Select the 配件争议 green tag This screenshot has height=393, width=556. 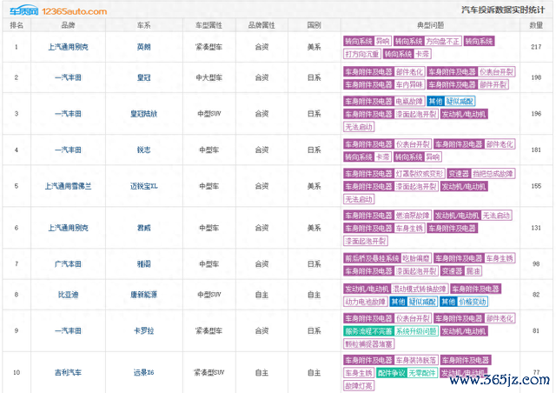pos(392,373)
